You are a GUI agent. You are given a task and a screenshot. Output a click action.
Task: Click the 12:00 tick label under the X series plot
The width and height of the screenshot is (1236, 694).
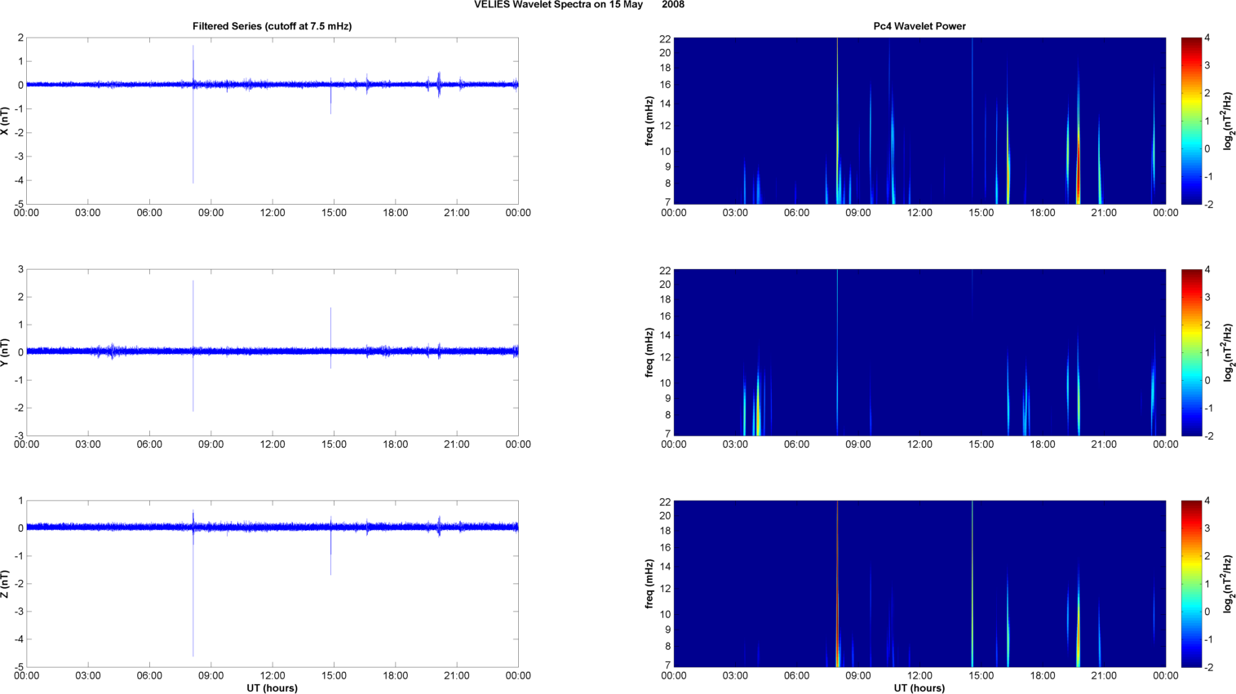(272, 213)
